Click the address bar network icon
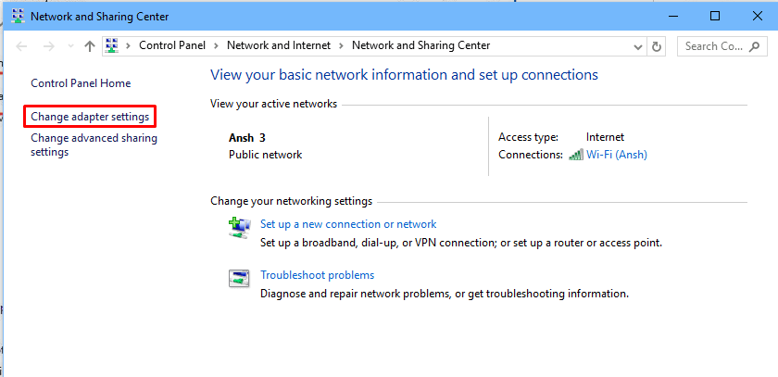Viewport: 778px width, 377px height. tap(112, 46)
